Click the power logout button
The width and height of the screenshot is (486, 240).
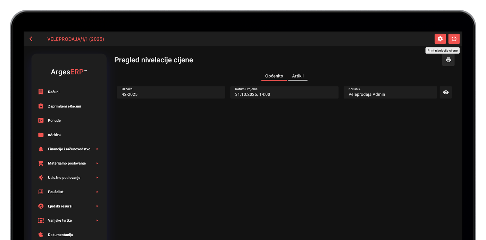(454, 39)
